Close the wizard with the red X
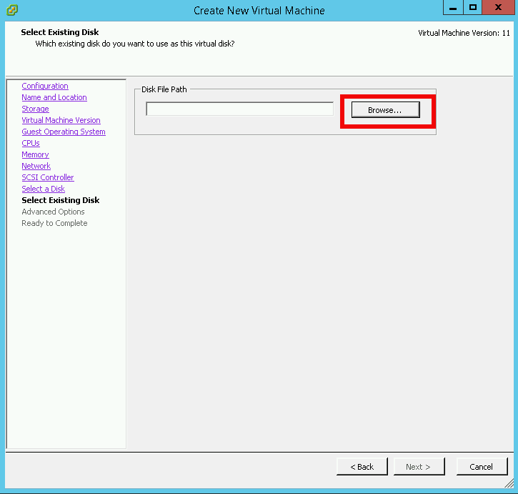 pos(499,8)
